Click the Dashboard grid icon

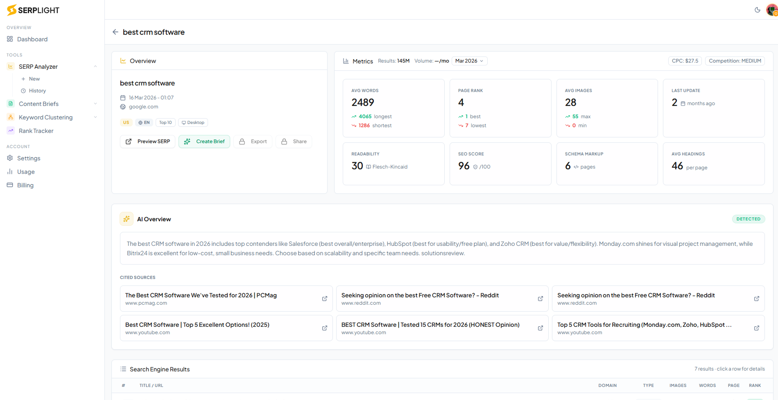[10, 39]
